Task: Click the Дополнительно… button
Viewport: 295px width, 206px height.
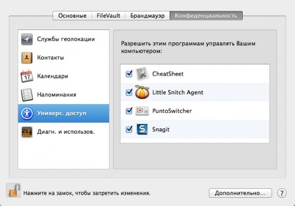Action: coord(240,193)
